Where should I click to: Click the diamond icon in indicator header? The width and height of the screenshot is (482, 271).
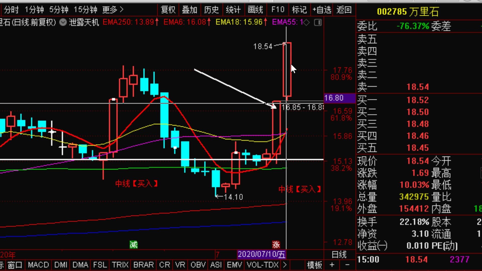pos(306,22)
